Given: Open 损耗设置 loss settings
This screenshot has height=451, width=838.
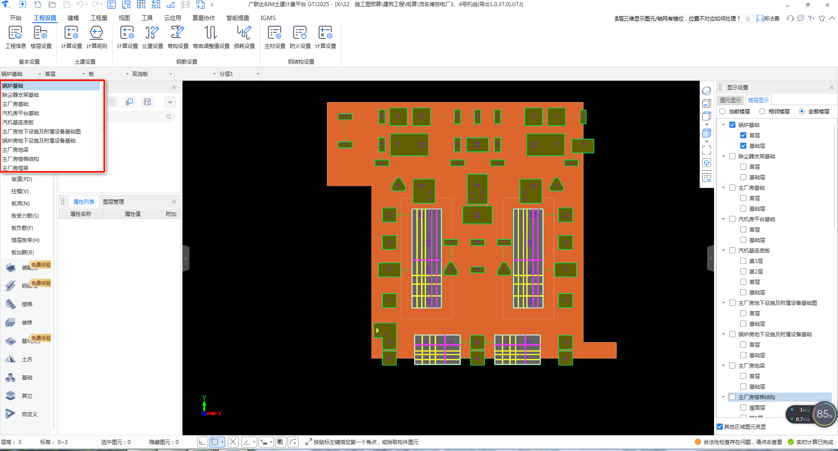Looking at the screenshot, I should (x=244, y=37).
